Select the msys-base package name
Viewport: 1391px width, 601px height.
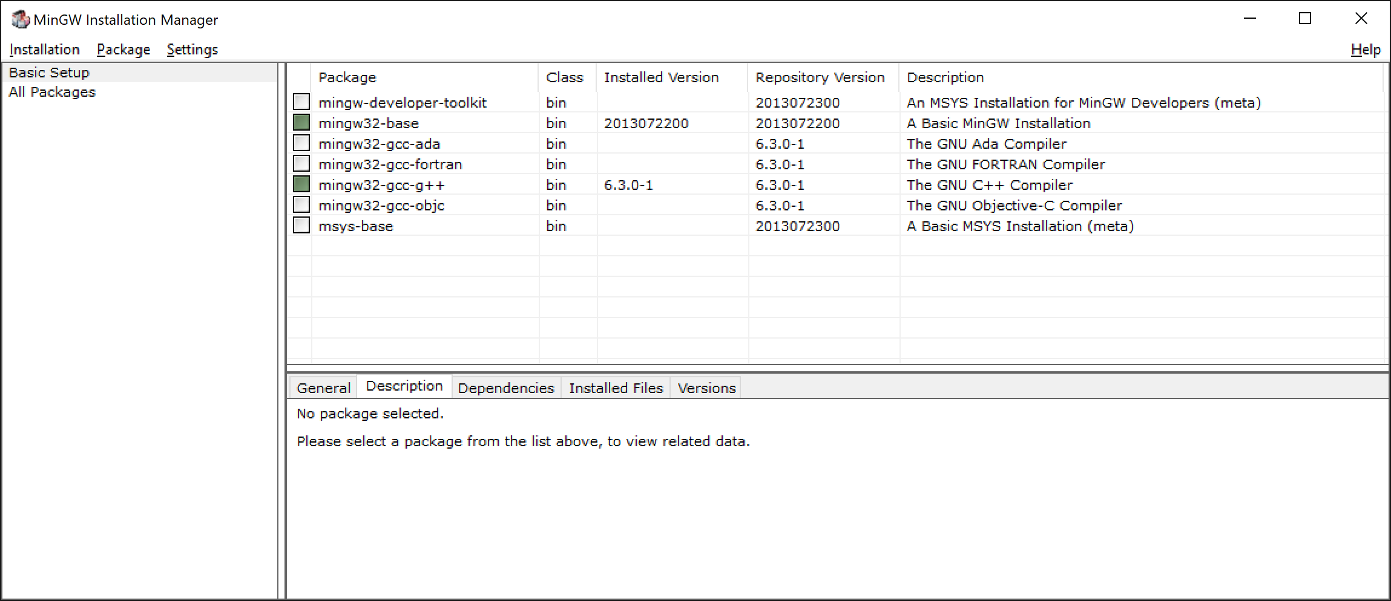click(x=356, y=226)
